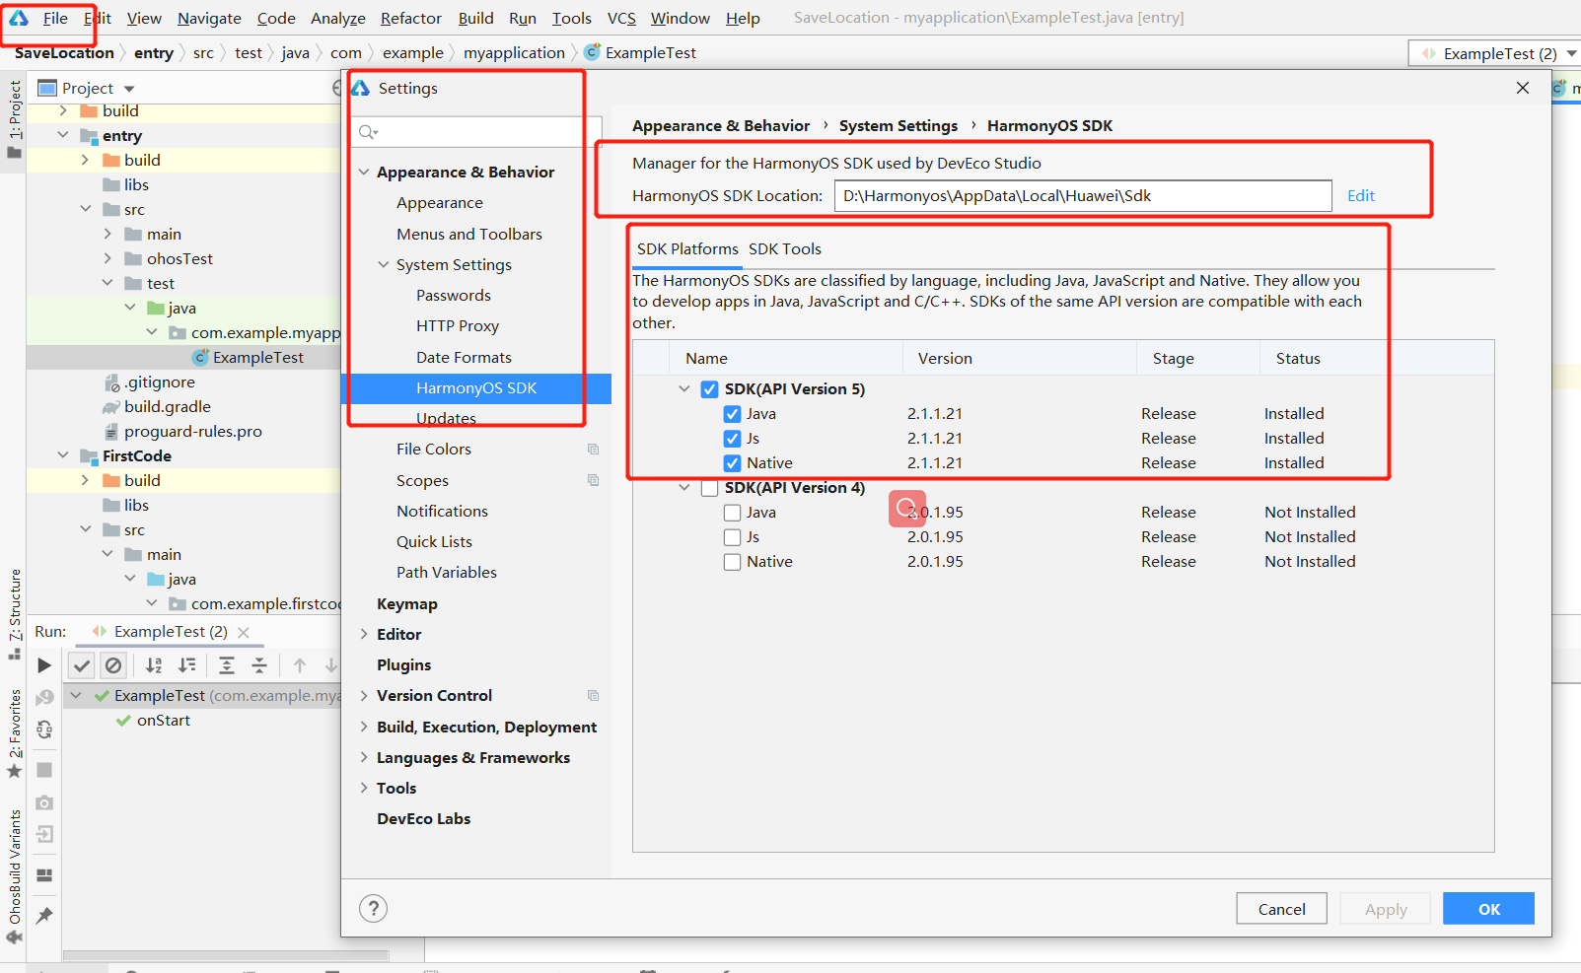Image resolution: width=1581 pixels, height=973 pixels.
Task: Uncheck the Js SDK under API Version 5
Action: click(732, 438)
